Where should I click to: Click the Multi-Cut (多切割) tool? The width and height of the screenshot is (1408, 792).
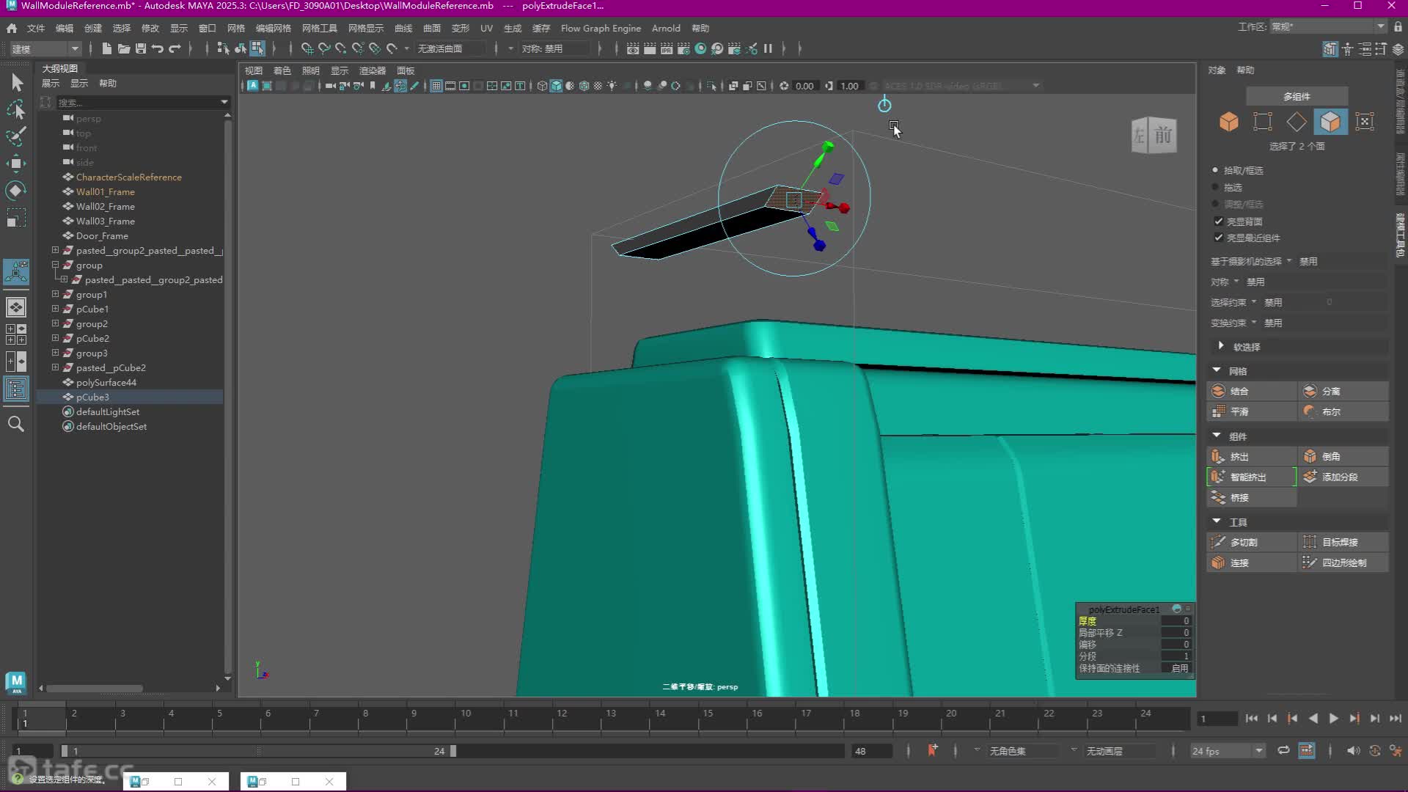tap(1243, 542)
